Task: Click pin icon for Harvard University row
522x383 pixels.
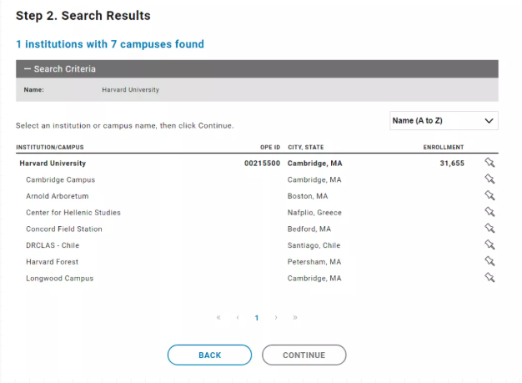Action: [489, 164]
